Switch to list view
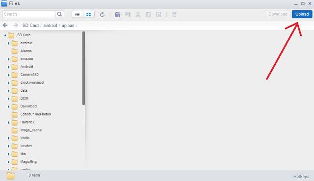The image size is (314, 181). coord(78,14)
